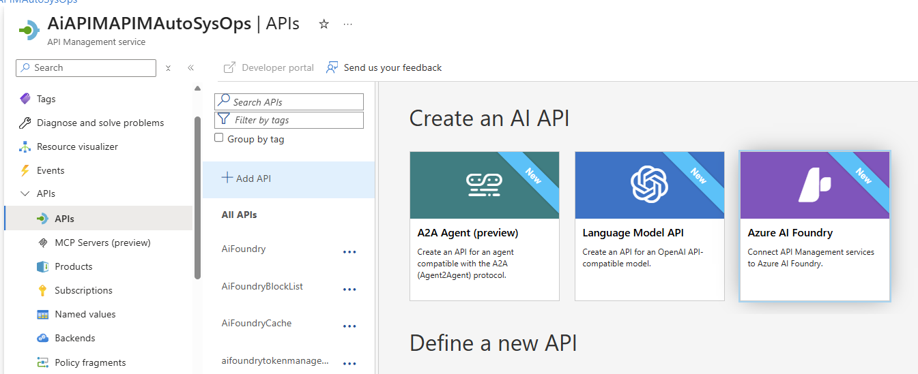
Task: Enable the Group by tag checkbox
Action: (219, 138)
